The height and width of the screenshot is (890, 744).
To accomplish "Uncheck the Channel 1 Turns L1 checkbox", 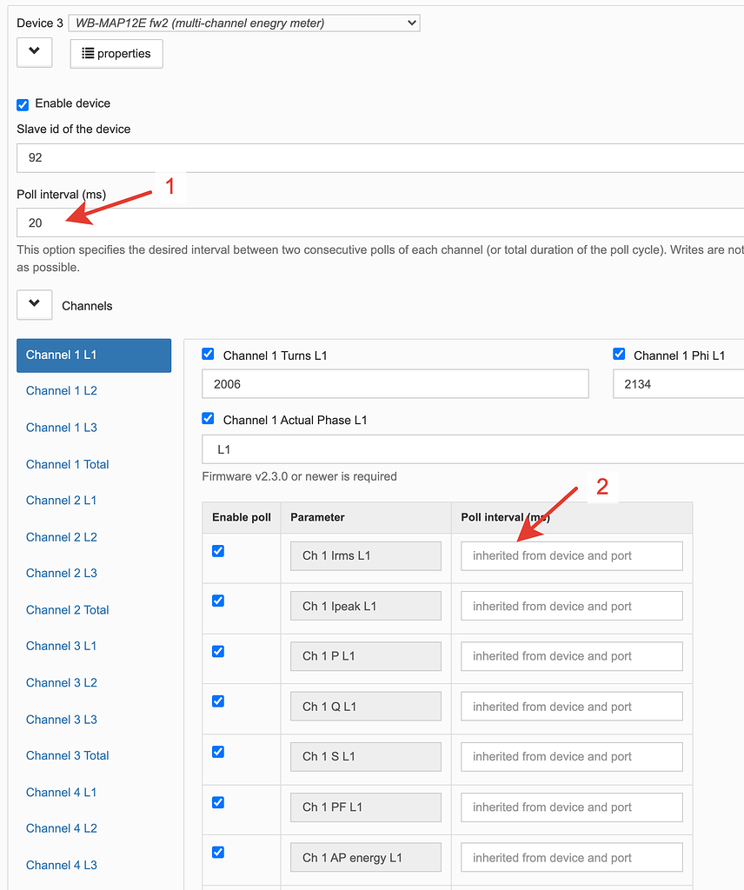I will pos(208,355).
